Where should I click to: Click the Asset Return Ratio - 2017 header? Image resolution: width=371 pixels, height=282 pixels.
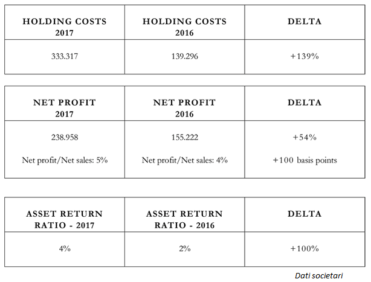[x=64, y=219]
